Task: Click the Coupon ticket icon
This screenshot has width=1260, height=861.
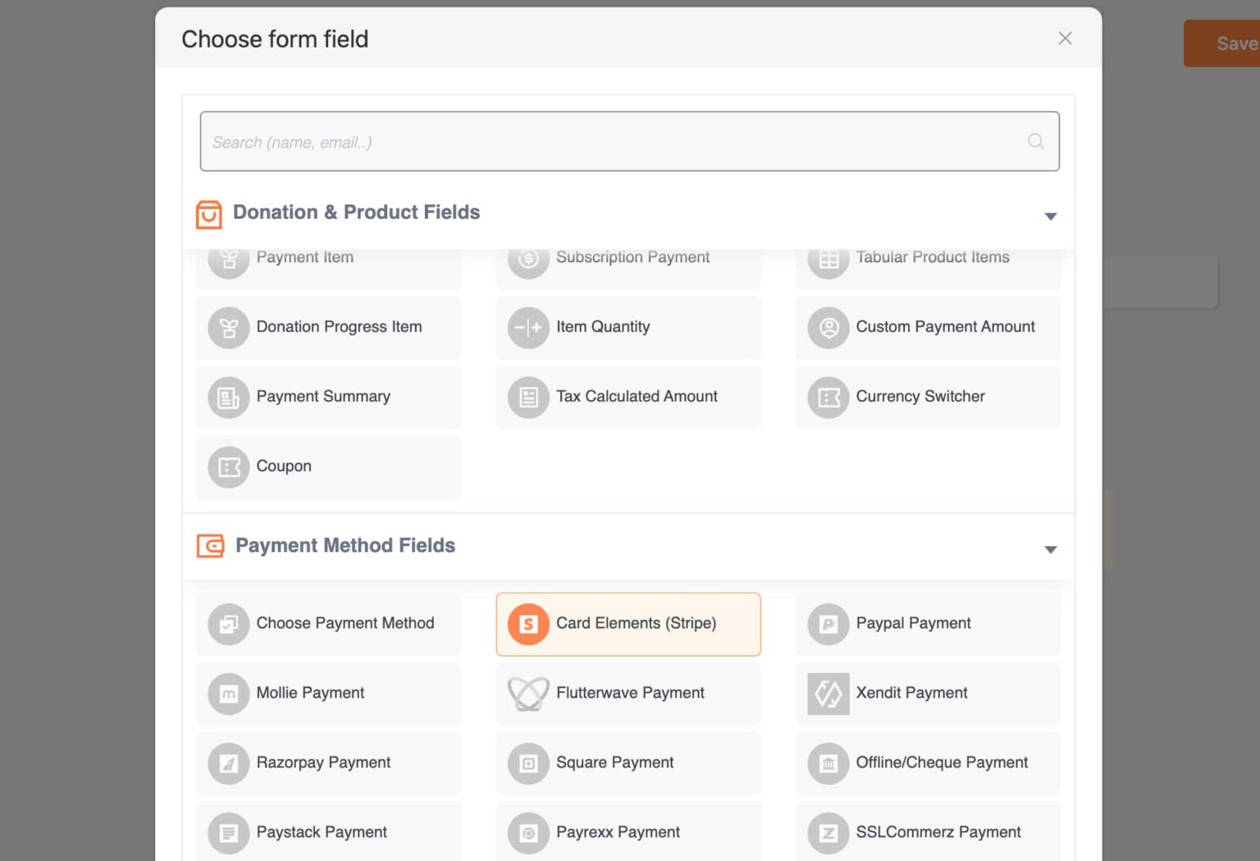Action: (x=227, y=467)
